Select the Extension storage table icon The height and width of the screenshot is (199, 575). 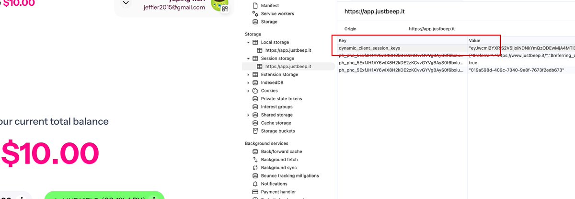[255, 75]
